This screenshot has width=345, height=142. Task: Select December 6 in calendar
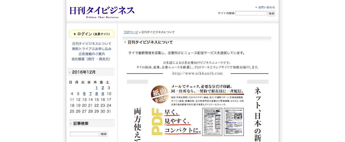84,94
